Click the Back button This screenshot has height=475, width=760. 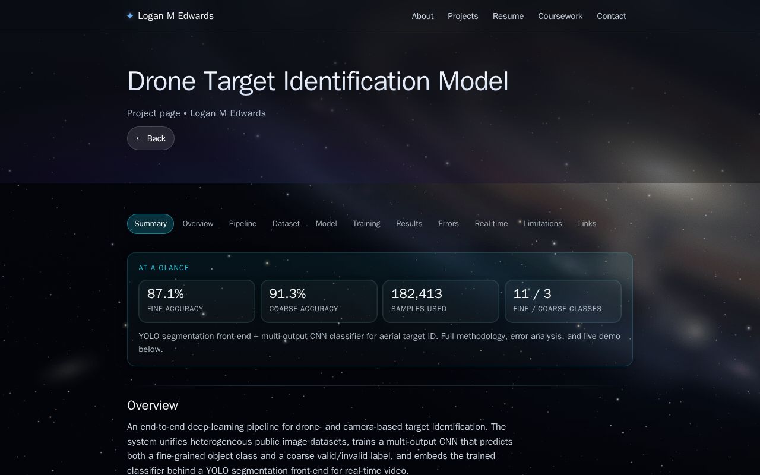[x=151, y=138]
